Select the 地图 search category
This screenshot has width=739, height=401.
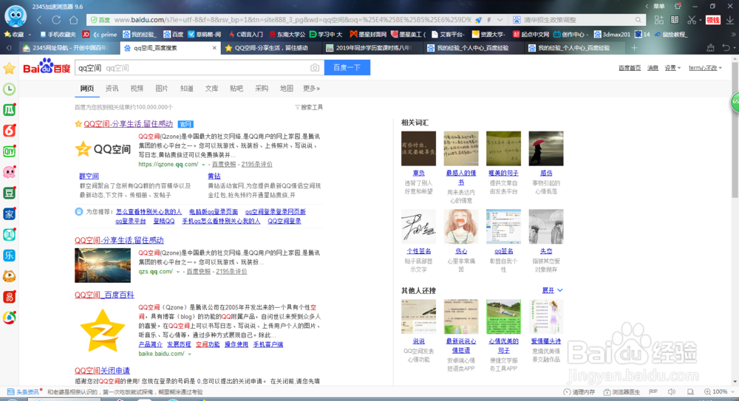pyautogui.click(x=287, y=88)
